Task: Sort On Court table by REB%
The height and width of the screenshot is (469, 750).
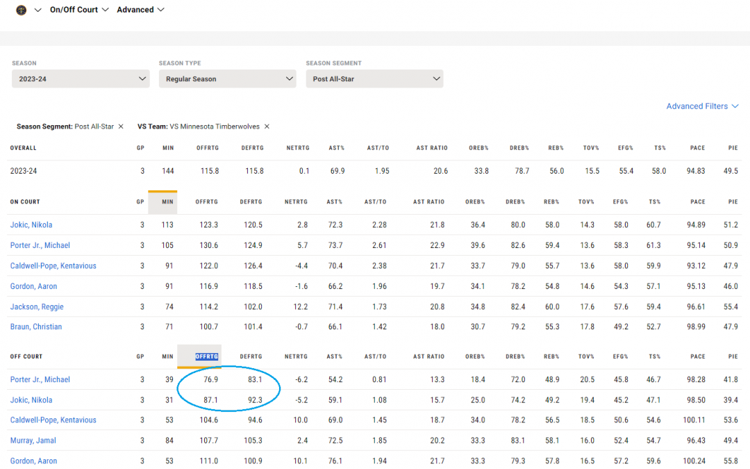Action: pos(551,202)
